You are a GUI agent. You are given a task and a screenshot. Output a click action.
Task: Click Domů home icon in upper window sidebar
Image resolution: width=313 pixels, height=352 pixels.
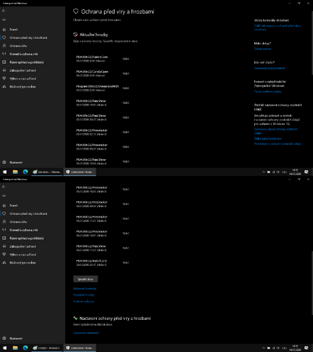click(4, 29)
